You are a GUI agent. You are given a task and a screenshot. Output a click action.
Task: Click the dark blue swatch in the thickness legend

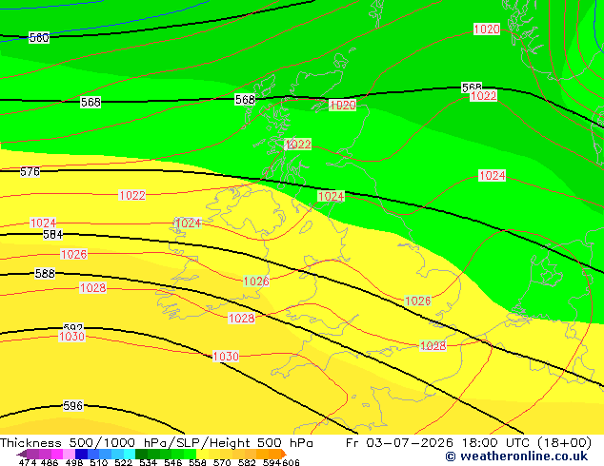pos(81,454)
